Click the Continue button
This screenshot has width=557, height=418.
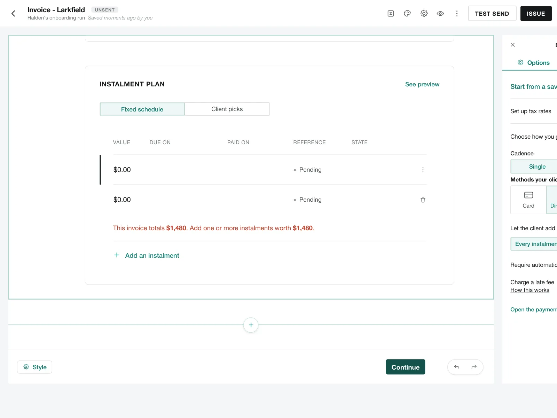coord(405,367)
